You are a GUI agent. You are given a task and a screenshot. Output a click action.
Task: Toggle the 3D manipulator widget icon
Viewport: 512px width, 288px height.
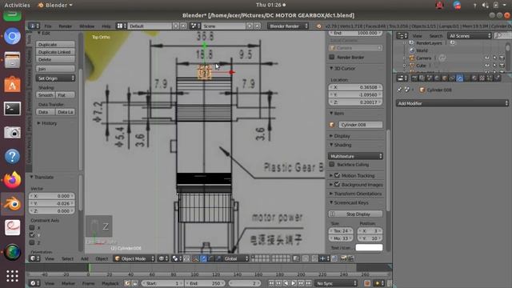coord(195,258)
